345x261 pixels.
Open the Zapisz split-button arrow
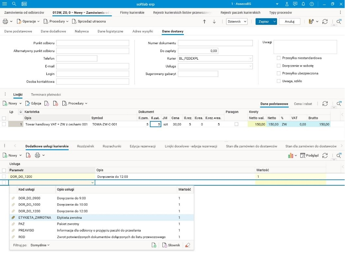tap(274, 22)
